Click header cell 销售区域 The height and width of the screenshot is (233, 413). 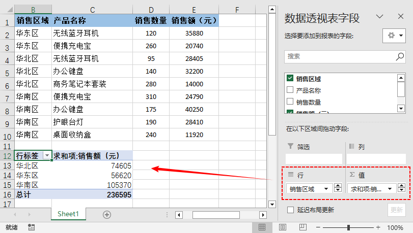(33, 20)
